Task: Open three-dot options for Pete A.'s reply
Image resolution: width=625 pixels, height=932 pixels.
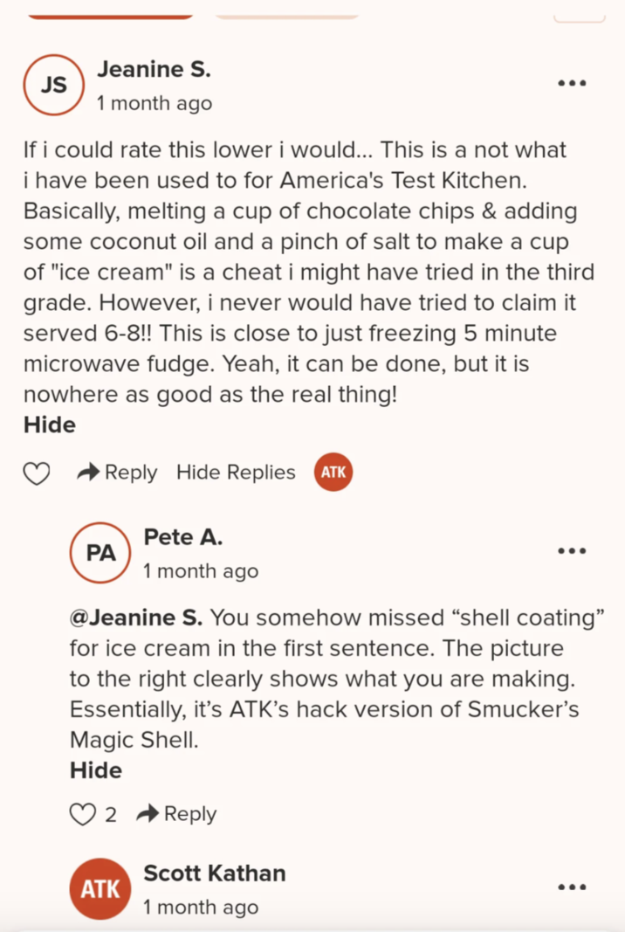Action: [x=572, y=551]
